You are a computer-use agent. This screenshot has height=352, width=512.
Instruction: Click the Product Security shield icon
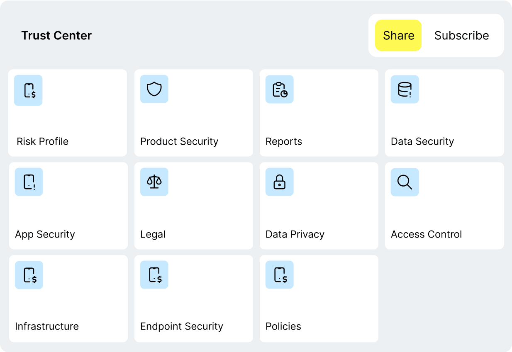click(x=154, y=89)
